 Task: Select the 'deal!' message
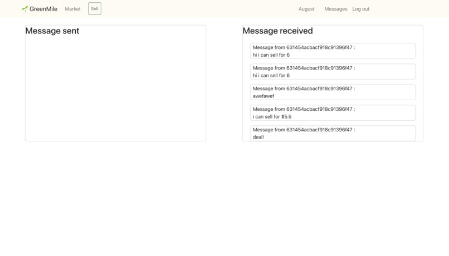point(333,134)
